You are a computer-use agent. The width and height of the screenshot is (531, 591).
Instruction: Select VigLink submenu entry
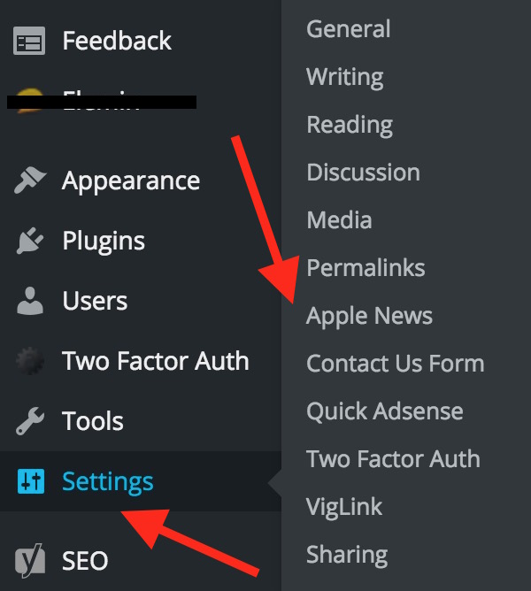tap(344, 507)
